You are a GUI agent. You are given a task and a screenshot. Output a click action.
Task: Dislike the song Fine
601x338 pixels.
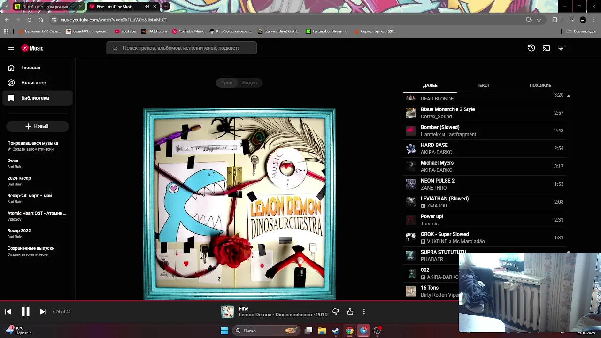(336, 312)
